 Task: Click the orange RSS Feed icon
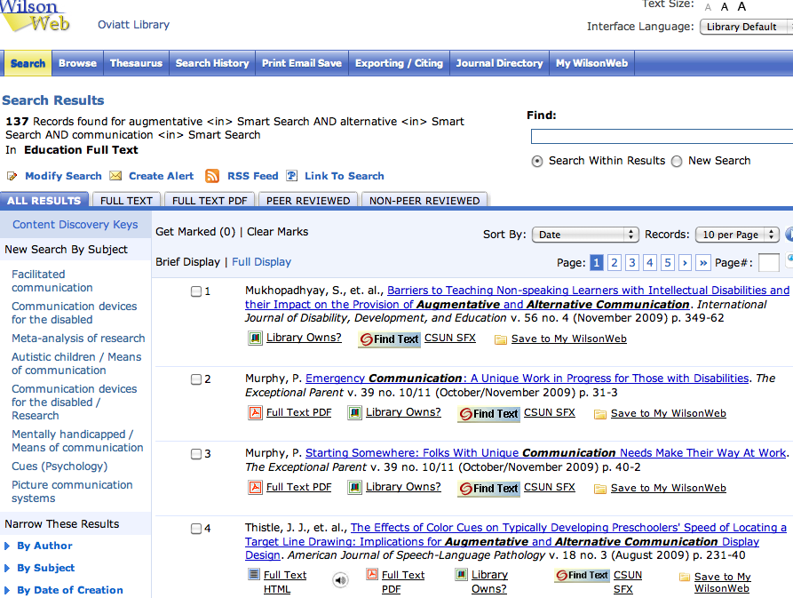click(212, 176)
